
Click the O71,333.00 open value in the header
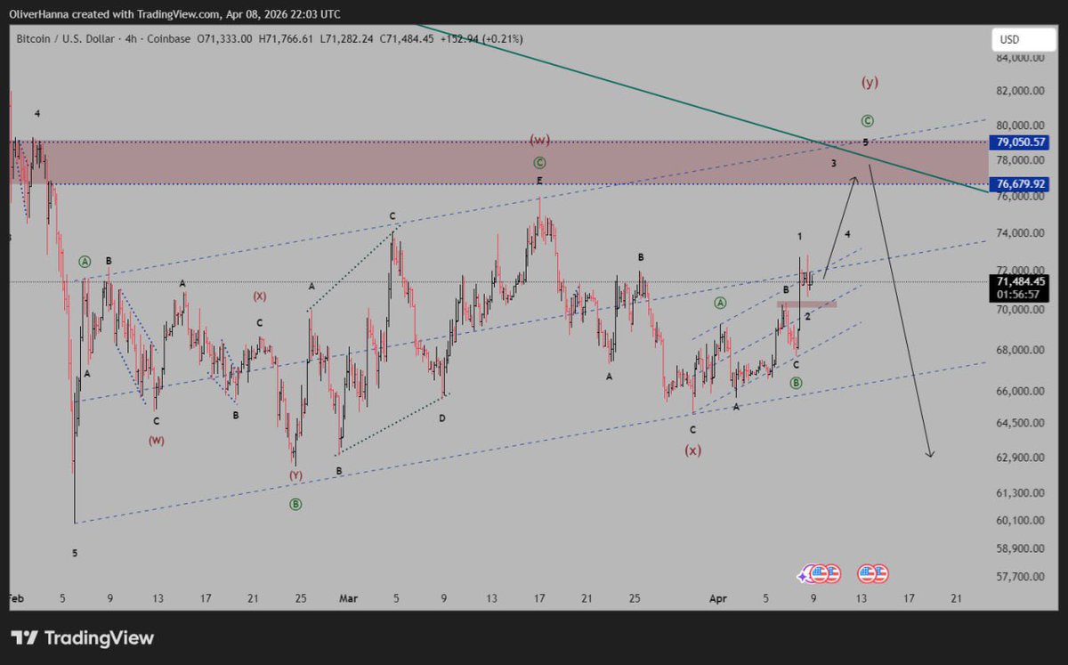(x=226, y=38)
